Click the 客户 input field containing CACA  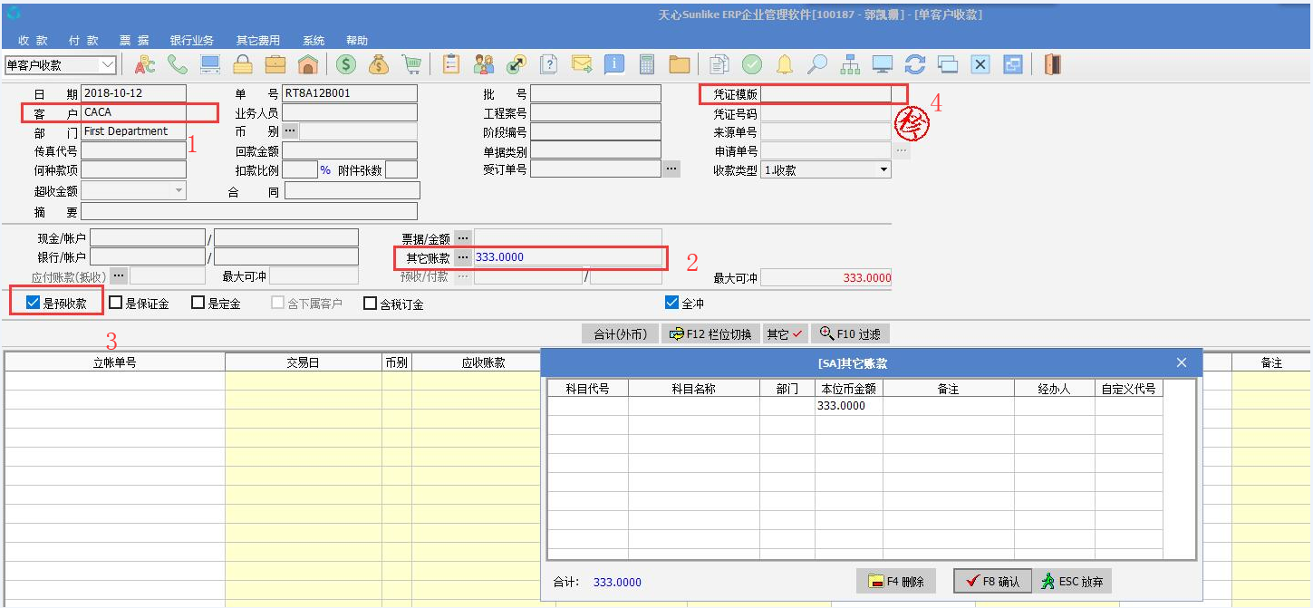pyautogui.click(x=148, y=112)
